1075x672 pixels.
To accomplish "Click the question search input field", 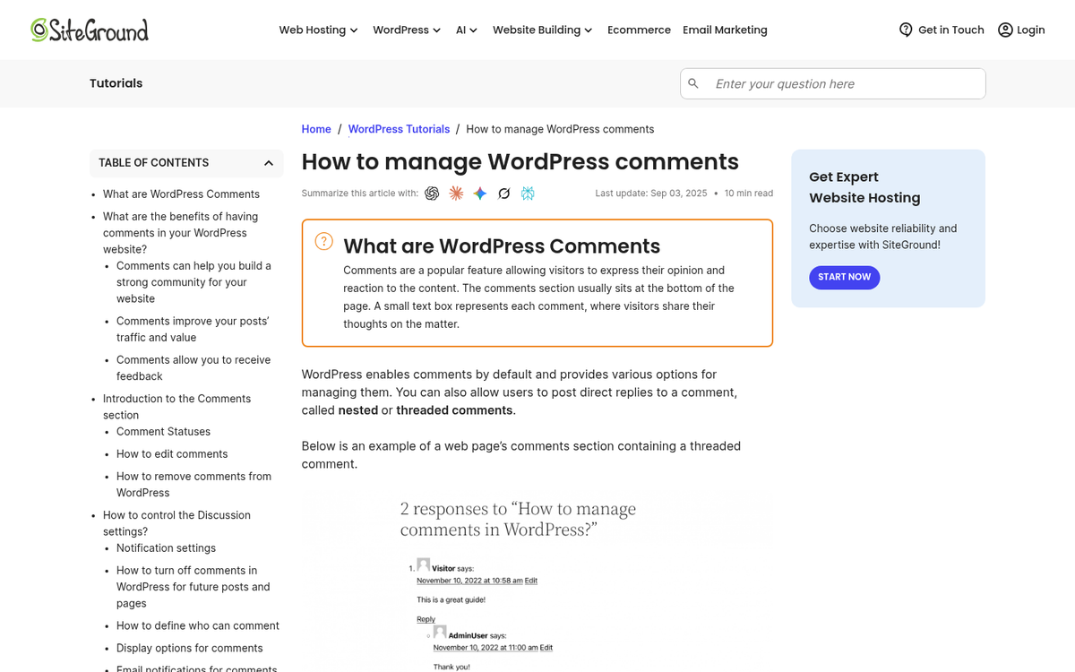I will [833, 82].
